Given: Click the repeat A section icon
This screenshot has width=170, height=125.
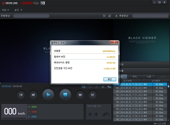Looking at the screenshot, I should (84, 87).
